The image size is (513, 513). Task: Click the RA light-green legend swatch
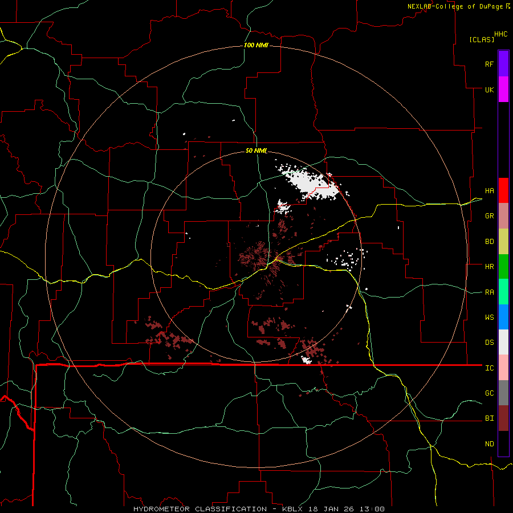coord(503,292)
